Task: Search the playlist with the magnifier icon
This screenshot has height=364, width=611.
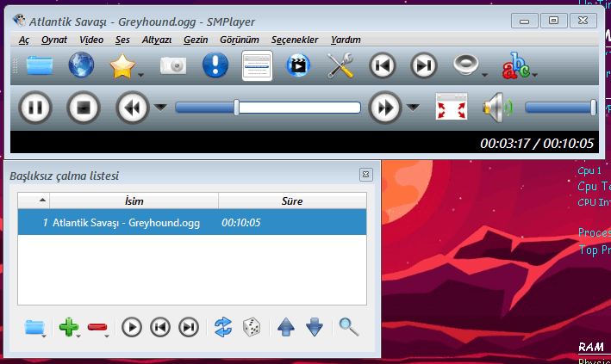Action: click(x=349, y=327)
